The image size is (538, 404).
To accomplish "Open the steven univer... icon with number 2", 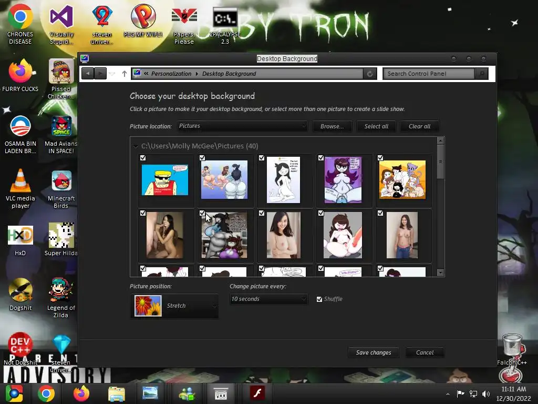I will [102, 24].
